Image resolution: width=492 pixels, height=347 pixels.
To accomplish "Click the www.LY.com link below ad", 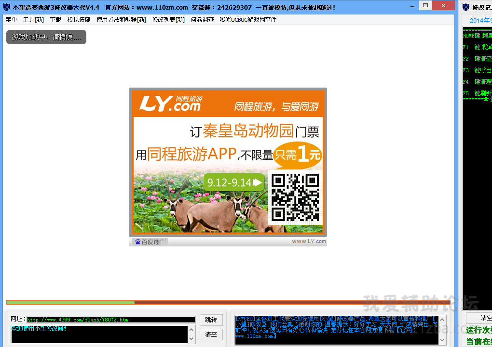I will click(309, 241).
